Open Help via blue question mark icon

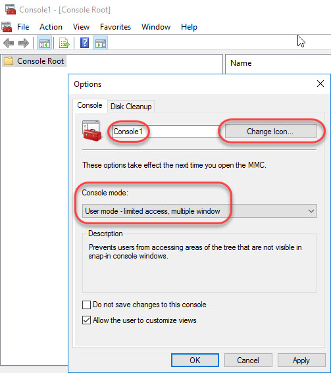(x=84, y=43)
